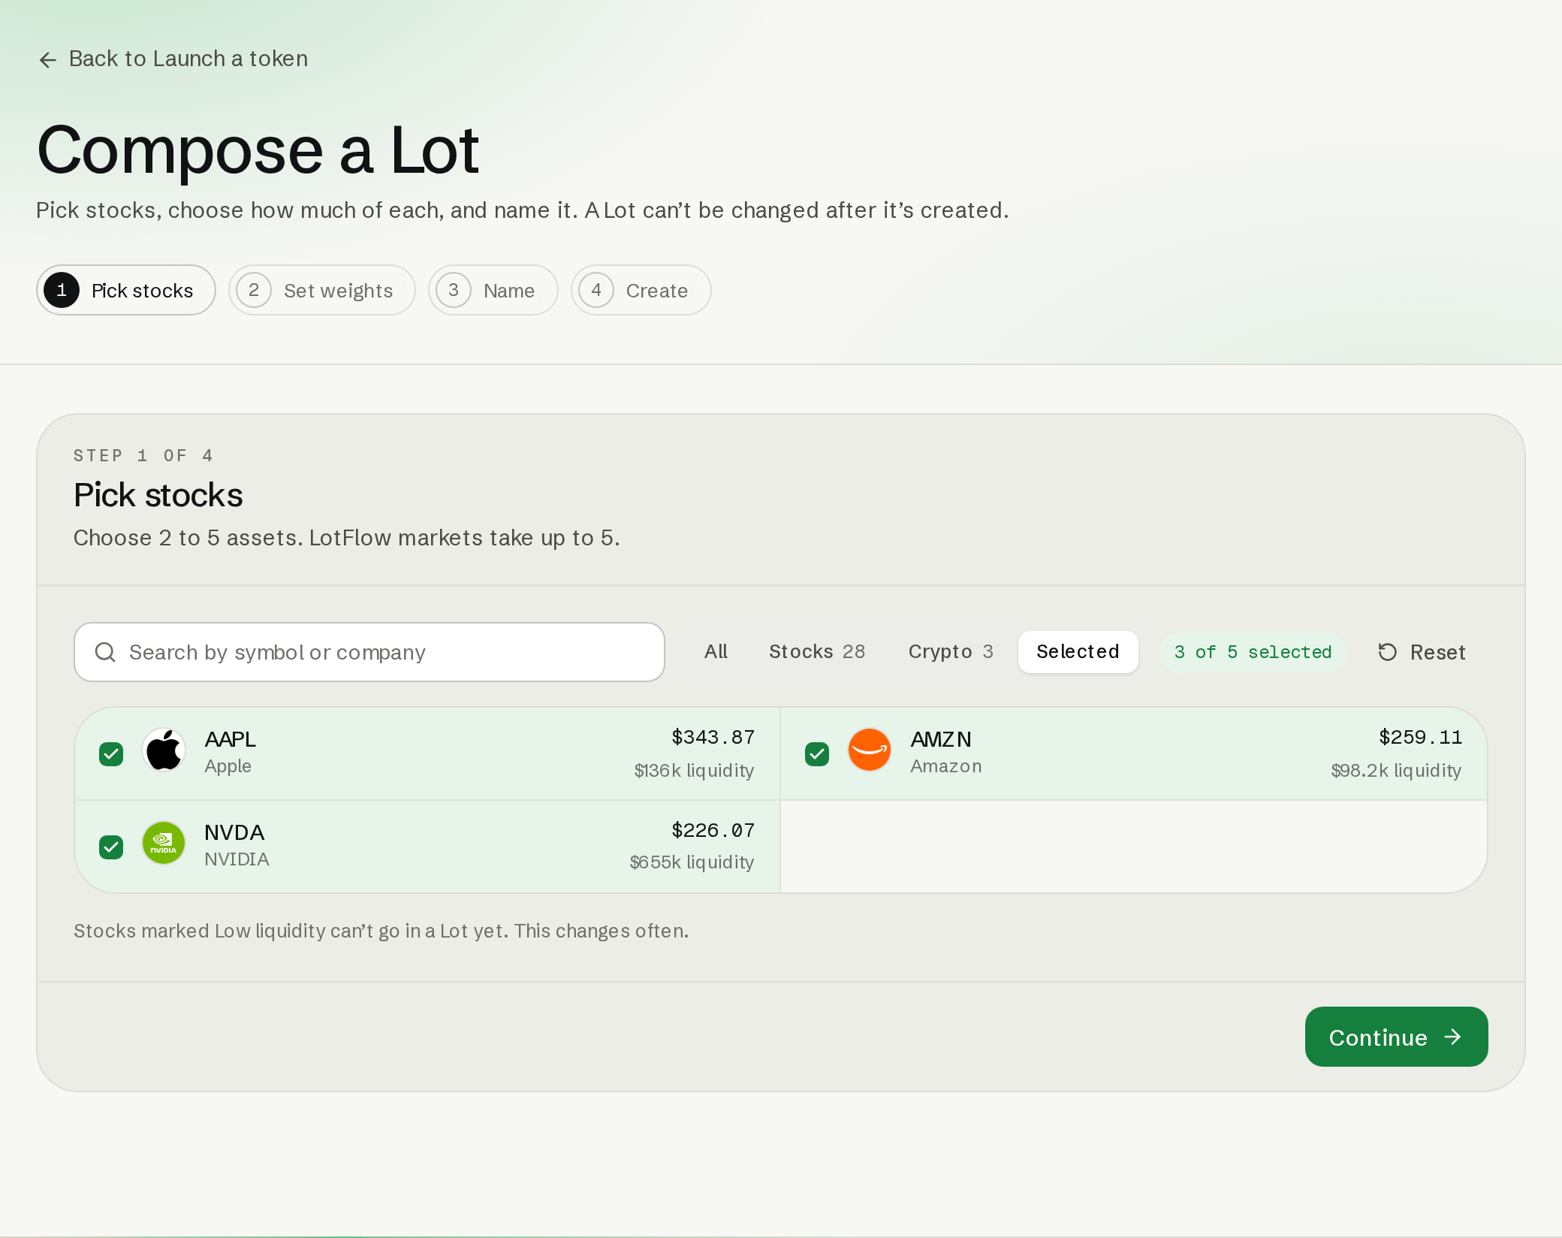
Task: Click the arrow on the Continue button
Action: point(1453,1037)
